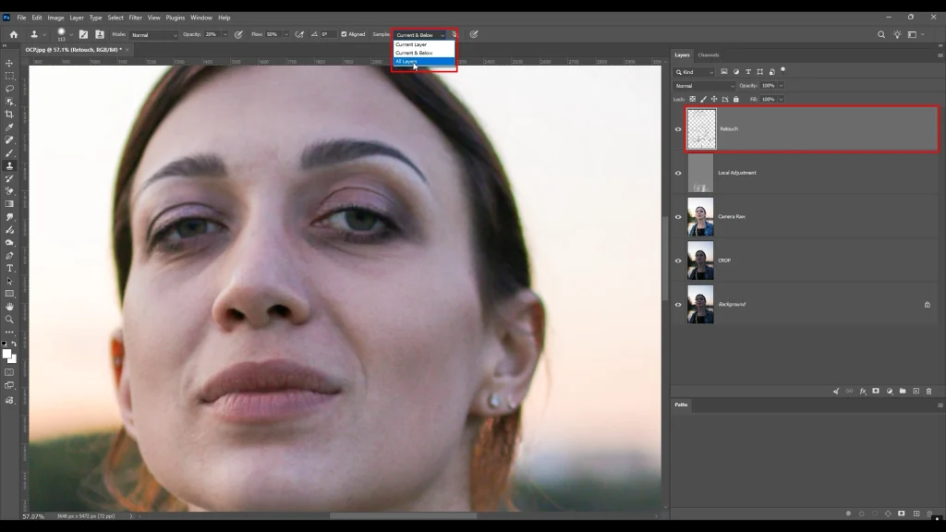Image resolution: width=946 pixels, height=532 pixels.
Task: Toggle the Aligned checkbox
Action: click(x=344, y=34)
